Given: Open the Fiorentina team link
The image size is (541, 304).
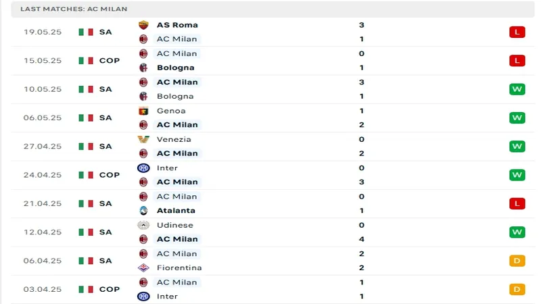Looking at the screenshot, I should point(179,268).
